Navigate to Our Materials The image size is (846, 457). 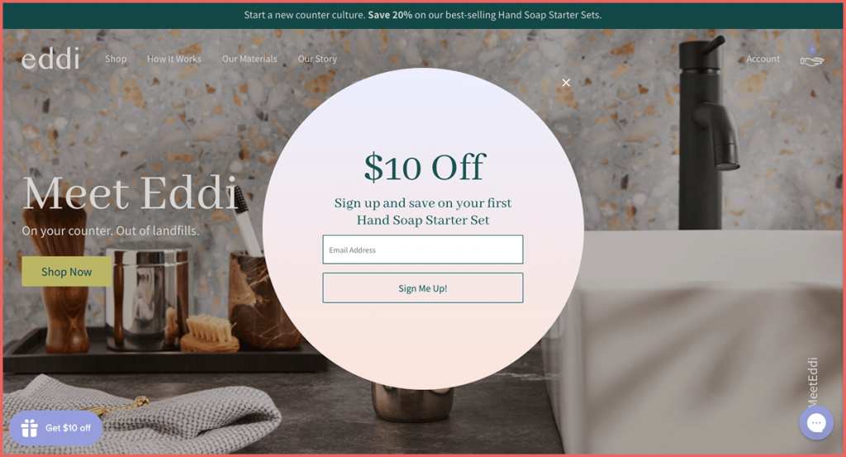250,59
